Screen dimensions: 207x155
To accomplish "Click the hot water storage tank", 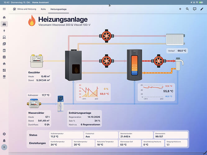I will (134, 65).
